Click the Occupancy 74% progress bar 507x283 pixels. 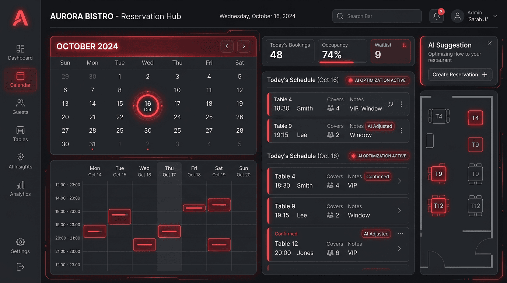coord(342,62)
